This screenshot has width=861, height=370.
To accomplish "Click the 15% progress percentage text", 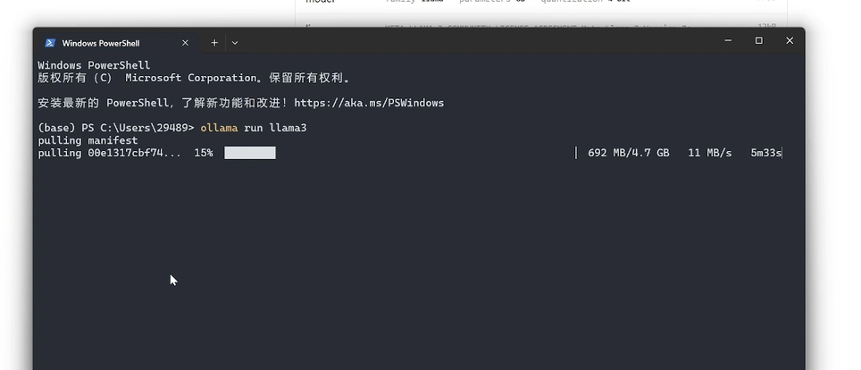I will click(x=203, y=153).
